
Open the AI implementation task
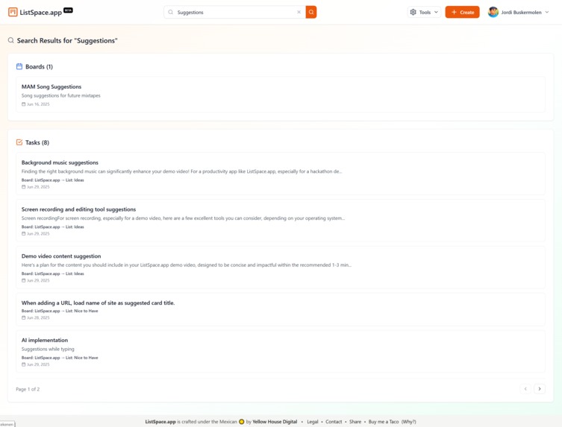pos(281,352)
